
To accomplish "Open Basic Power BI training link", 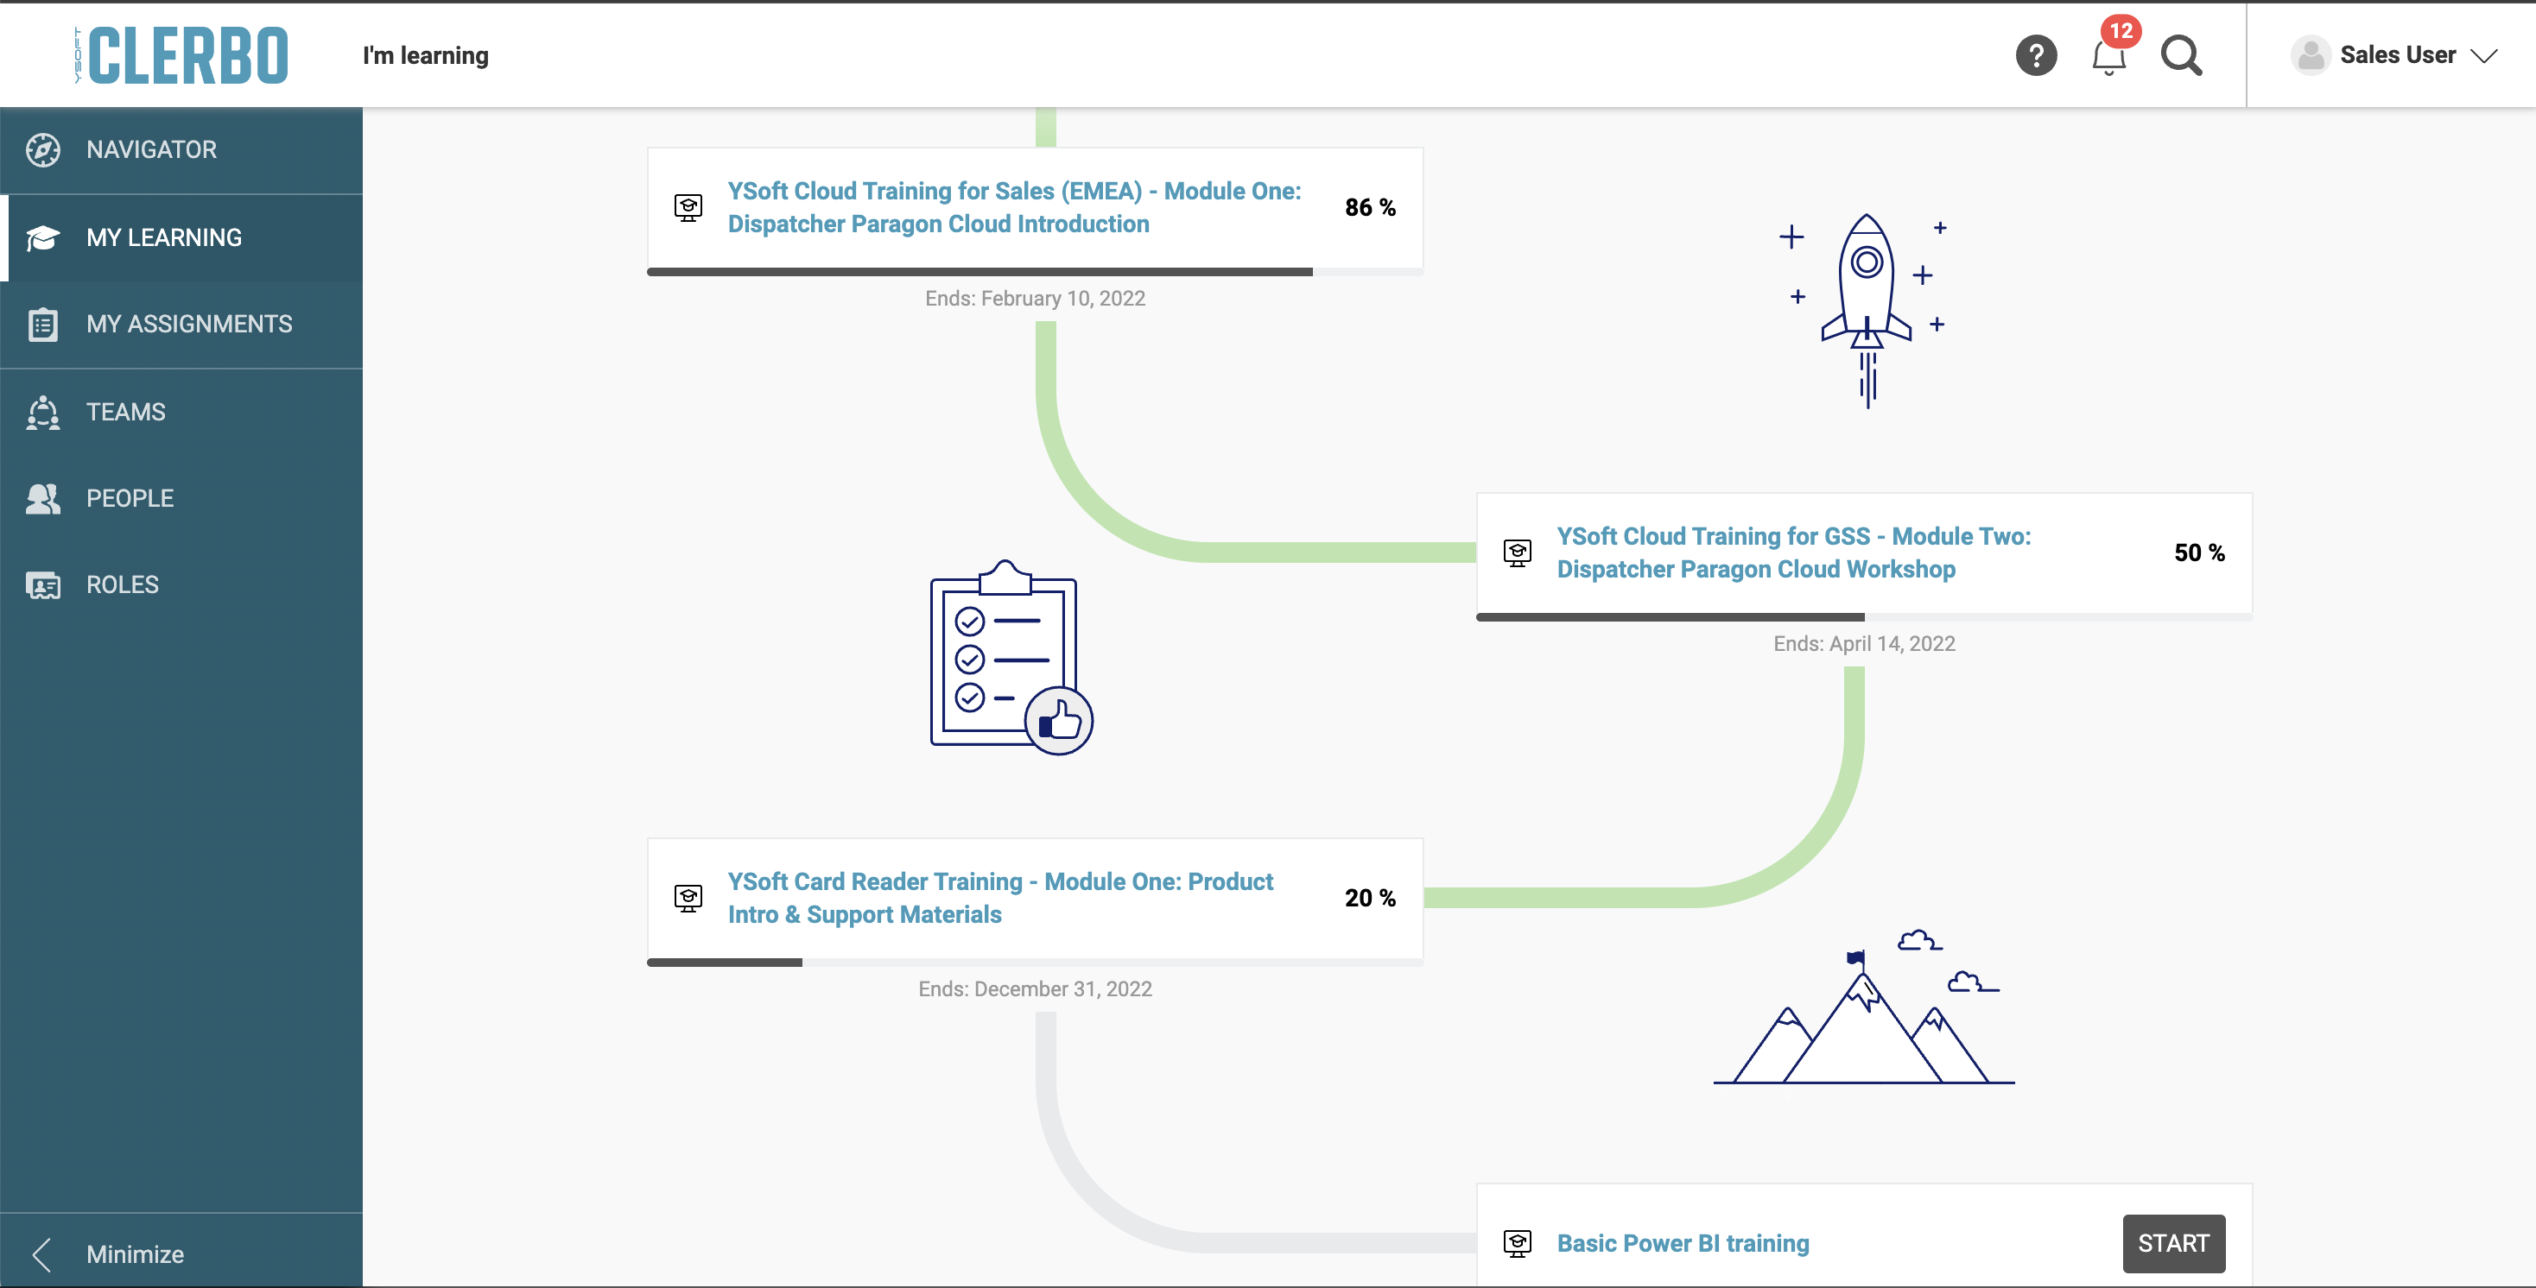I will (1683, 1244).
